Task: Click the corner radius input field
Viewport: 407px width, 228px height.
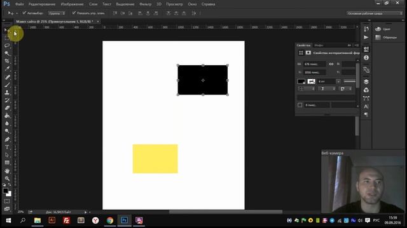Action: tap(317, 105)
